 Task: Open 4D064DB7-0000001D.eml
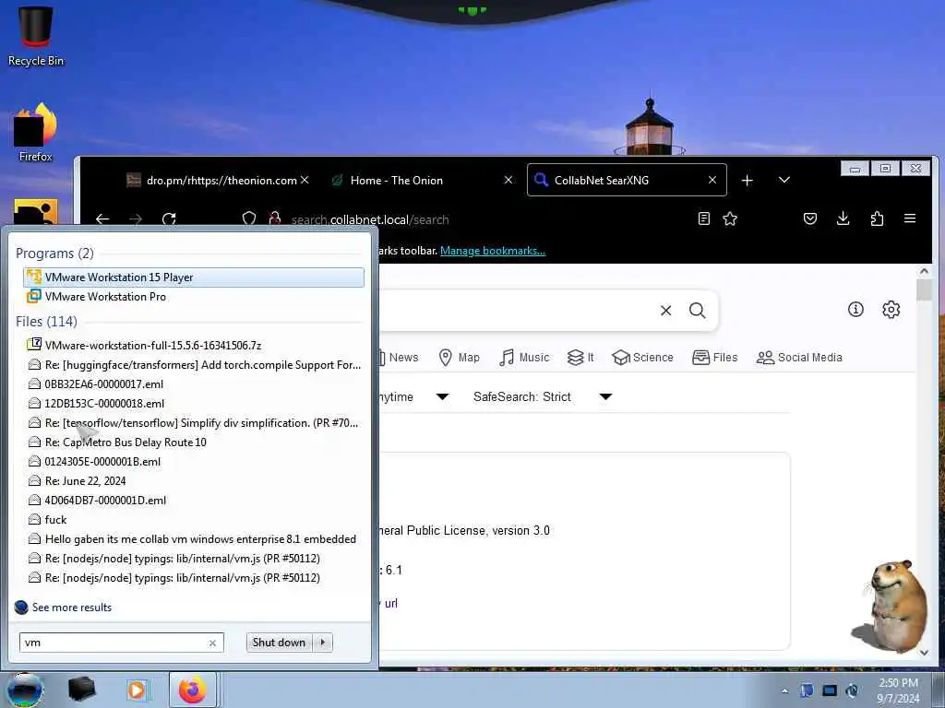point(194,500)
